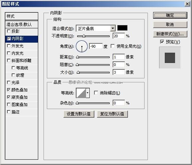Click the 确定 OK button
The image size is (192, 165).
tap(170, 15)
